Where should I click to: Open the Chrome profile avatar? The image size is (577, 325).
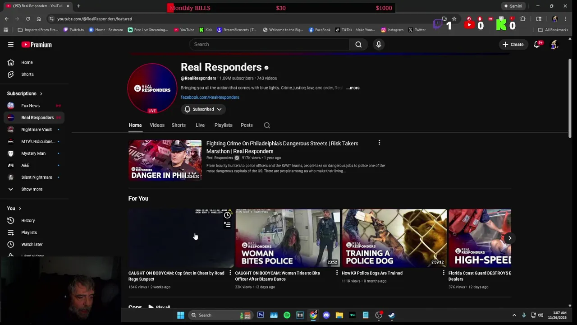(554, 19)
